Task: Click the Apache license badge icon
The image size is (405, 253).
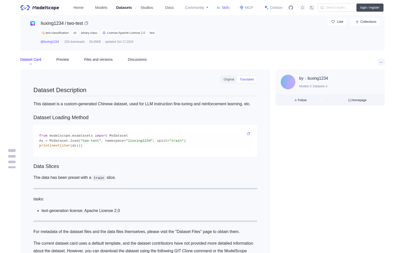Action: click(x=104, y=33)
